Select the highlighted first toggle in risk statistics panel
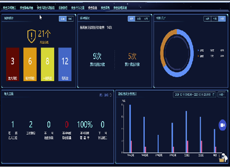Image resolution: width=230 pixels, height=167 pixels. (62, 19)
